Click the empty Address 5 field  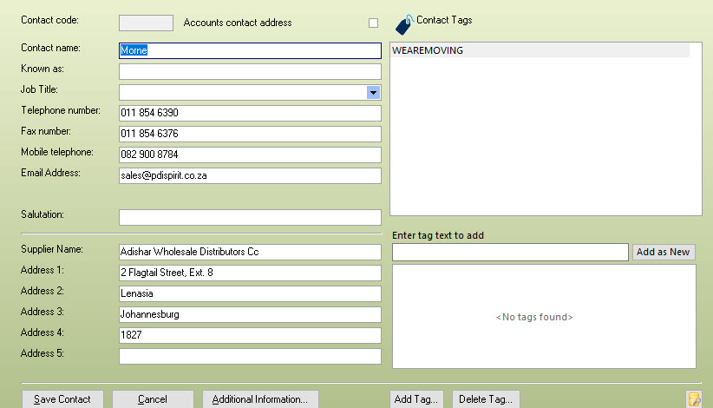(x=250, y=356)
